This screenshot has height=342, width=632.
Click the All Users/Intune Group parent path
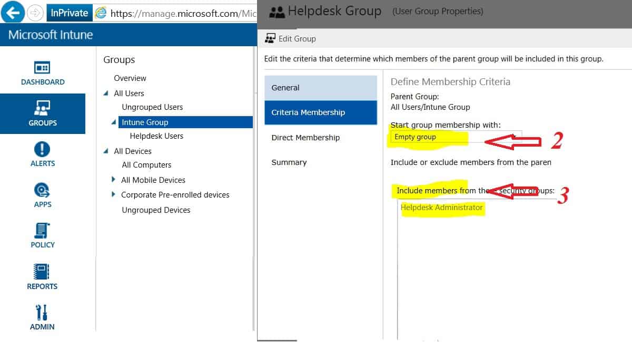click(x=430, y=107)
